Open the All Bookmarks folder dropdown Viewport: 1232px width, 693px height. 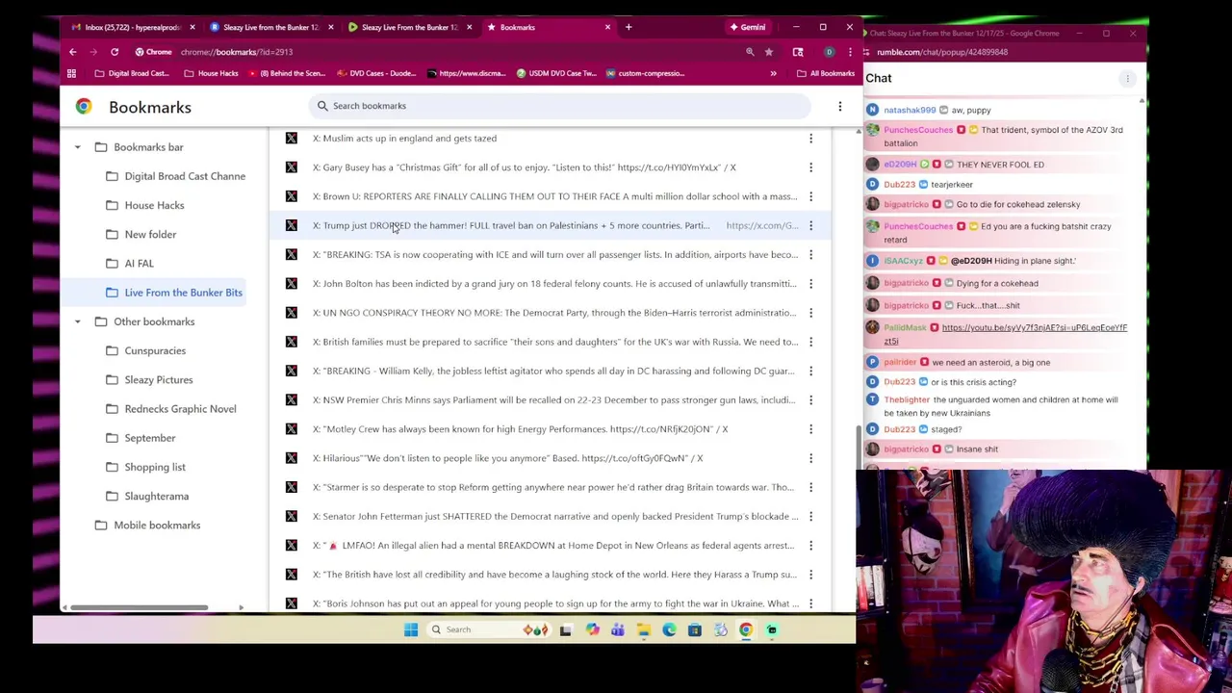826,73
